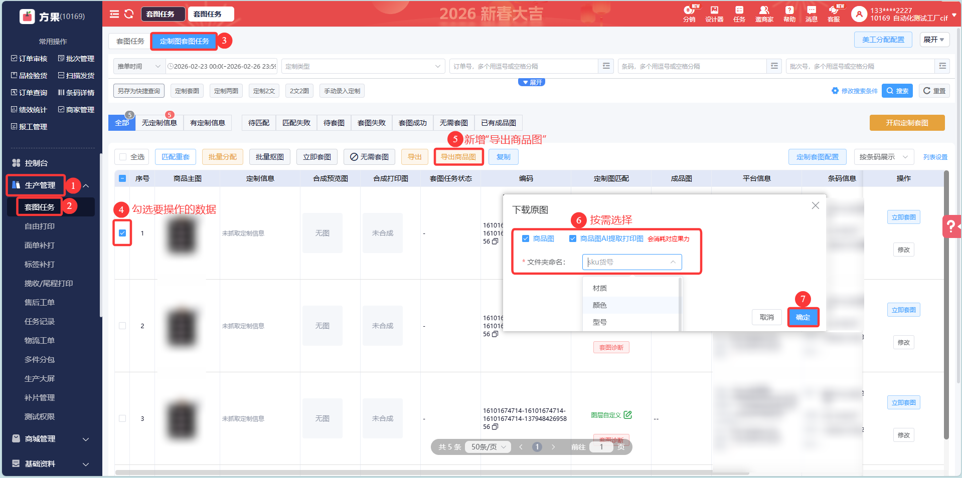Click 取消 in the dialog
The image size is (962, 478).
(x=767, y=317)
